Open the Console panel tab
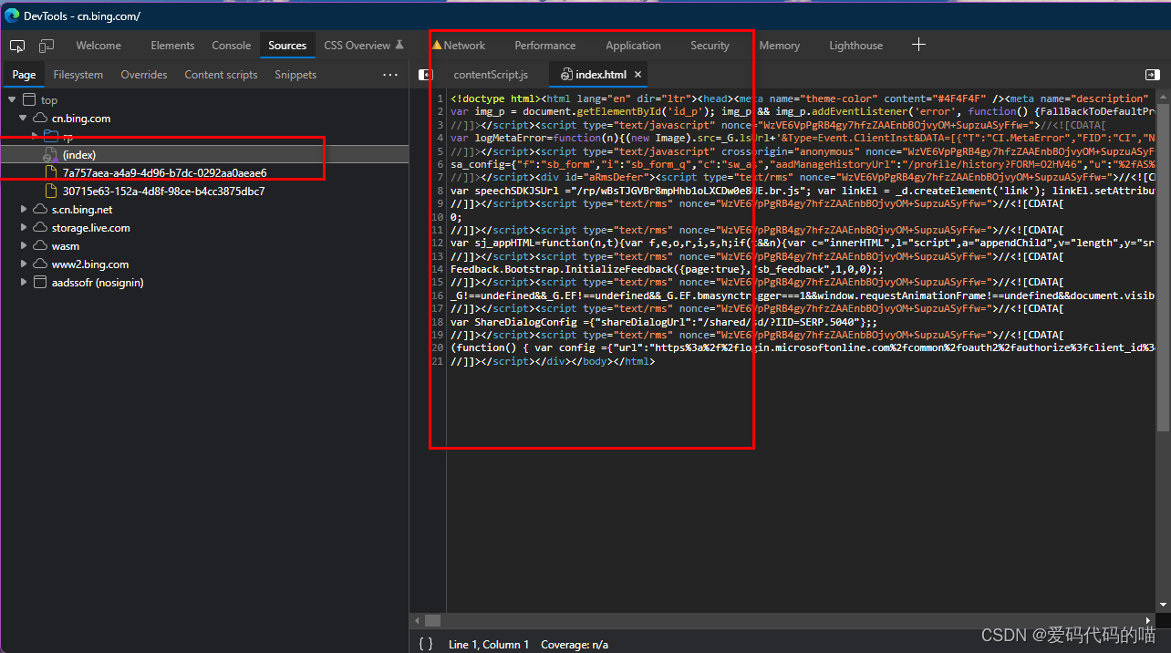1171x653 pixels. pyautogui.click(x=232, y=46)
